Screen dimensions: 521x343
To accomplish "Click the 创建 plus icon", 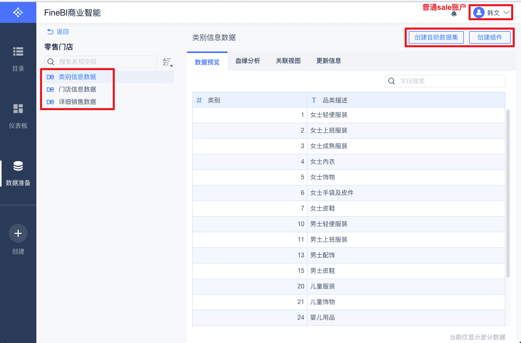I will [x=18, y=234].
